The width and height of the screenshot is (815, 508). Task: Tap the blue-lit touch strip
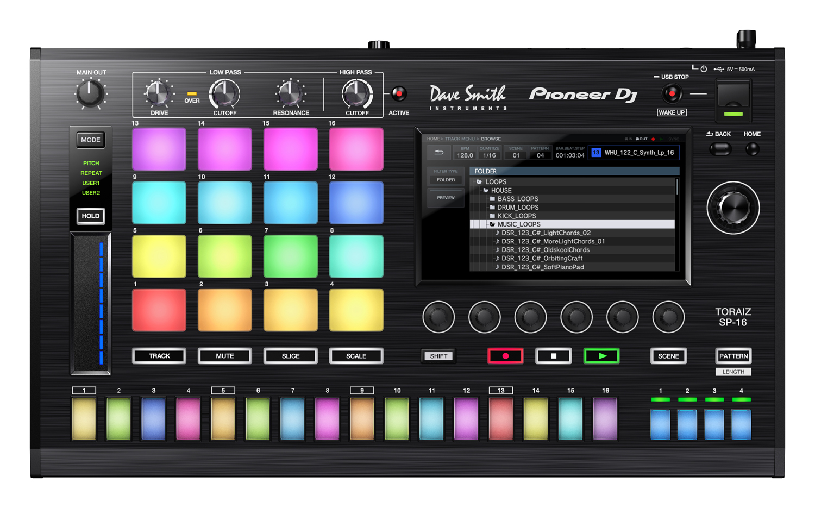(x=91, y=303)
